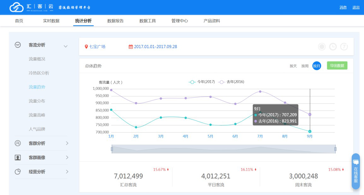Click the left handle of chart zoom slider
The width and height of the screenshot is (364, 195).
pos(112,149)
